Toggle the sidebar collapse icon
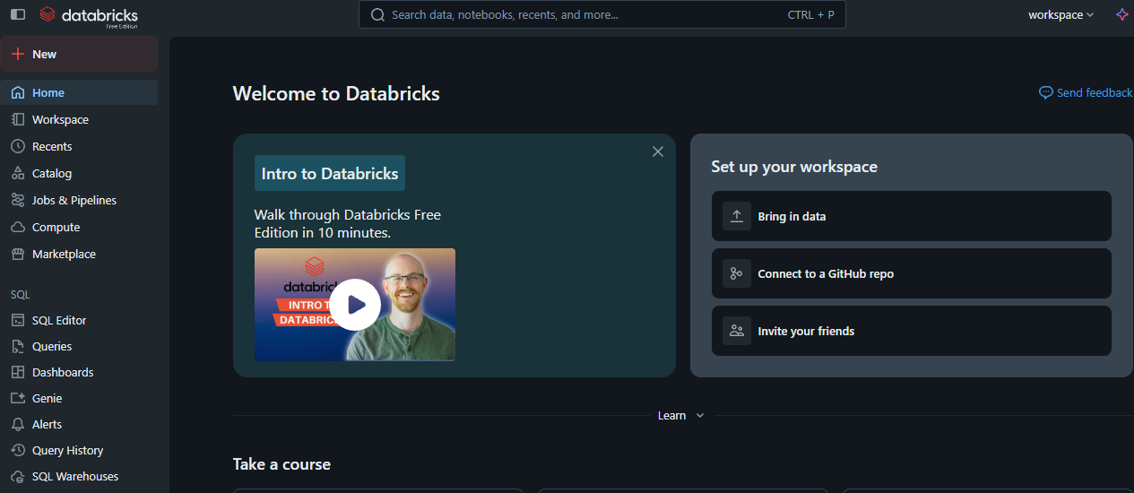1134x493 pixels. point(18,14)
